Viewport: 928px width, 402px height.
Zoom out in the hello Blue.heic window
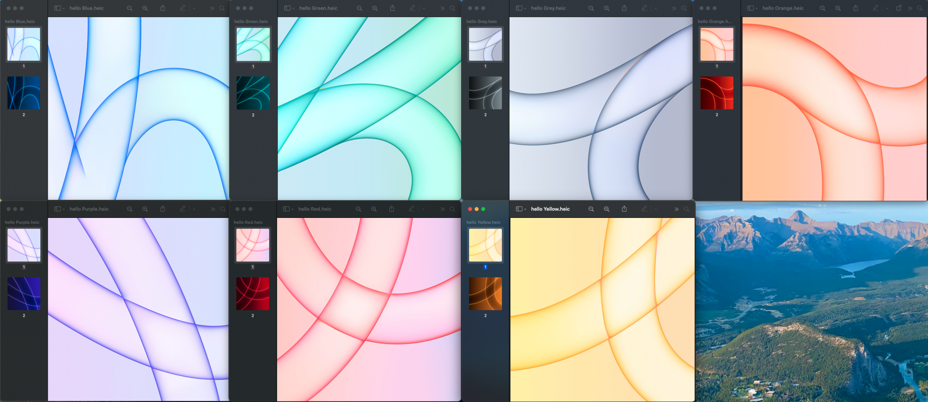pos(129,8)
